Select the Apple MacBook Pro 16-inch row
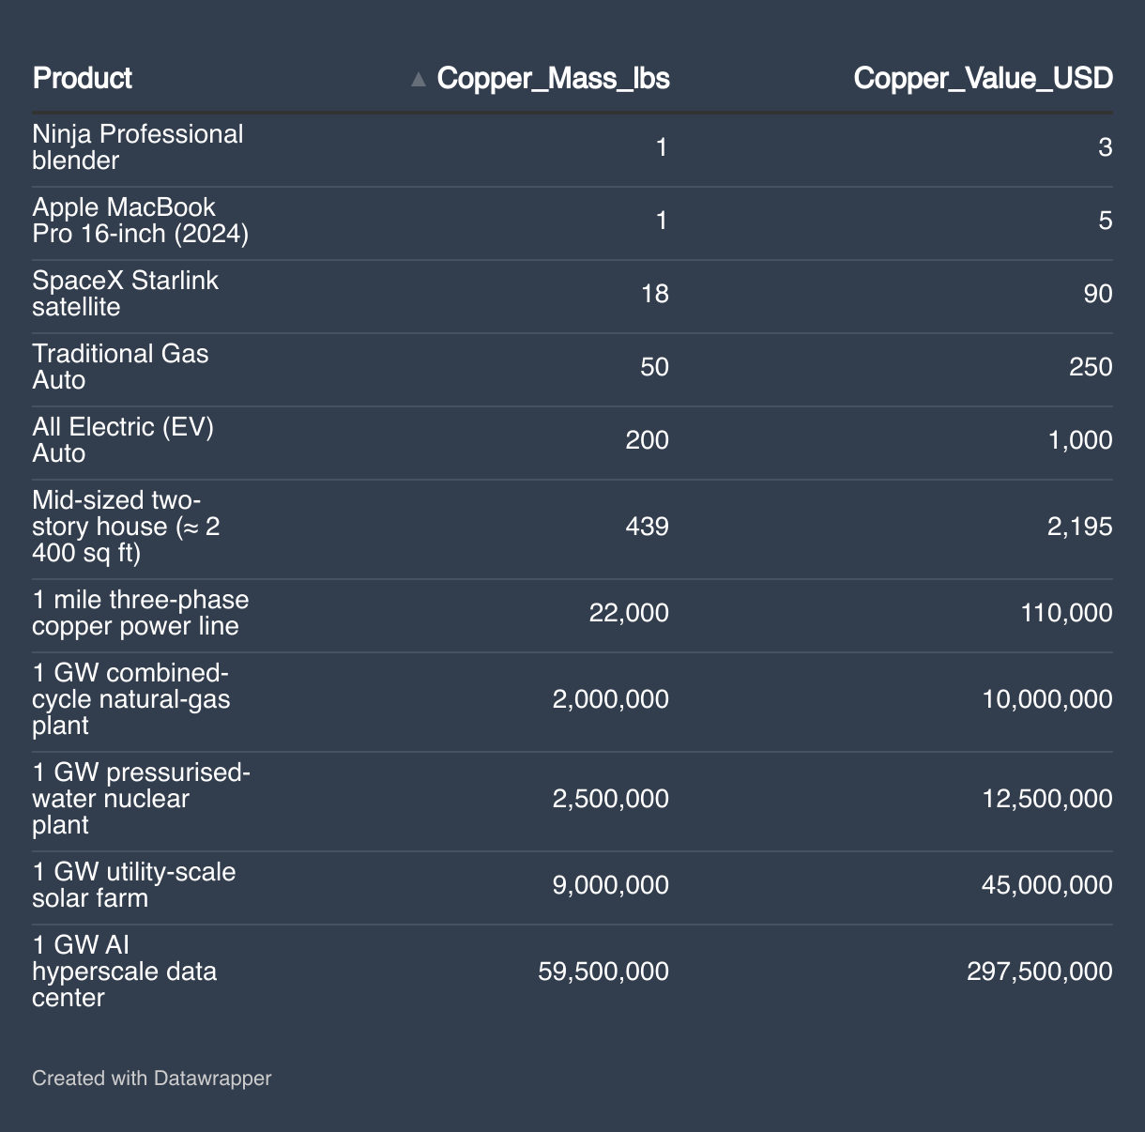This screenshot has height=1132, width=1145. [x=572, y=222]
